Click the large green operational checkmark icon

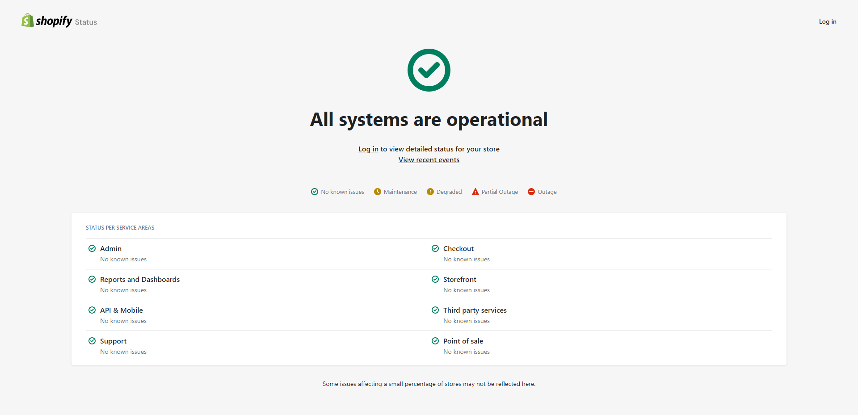429,70
